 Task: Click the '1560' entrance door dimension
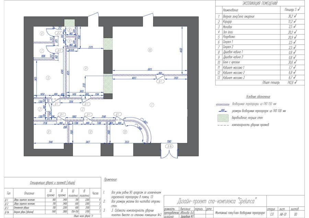point(169,141)
